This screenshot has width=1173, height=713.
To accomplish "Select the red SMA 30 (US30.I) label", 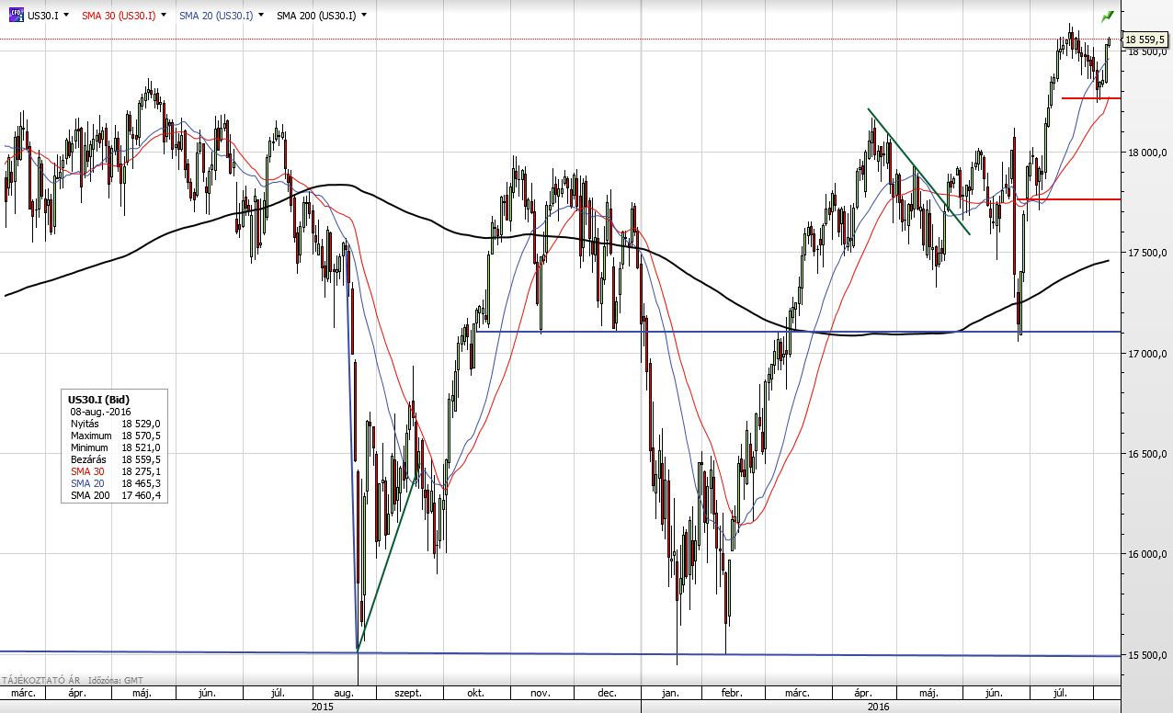I will (x=119, y=16).
